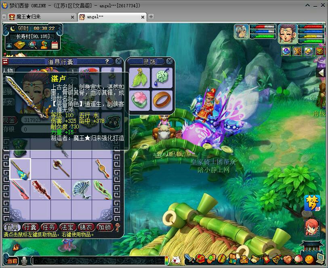Click the red-haired girl assistant avatar
328x268 pixels.
click(x=312, y=227)
